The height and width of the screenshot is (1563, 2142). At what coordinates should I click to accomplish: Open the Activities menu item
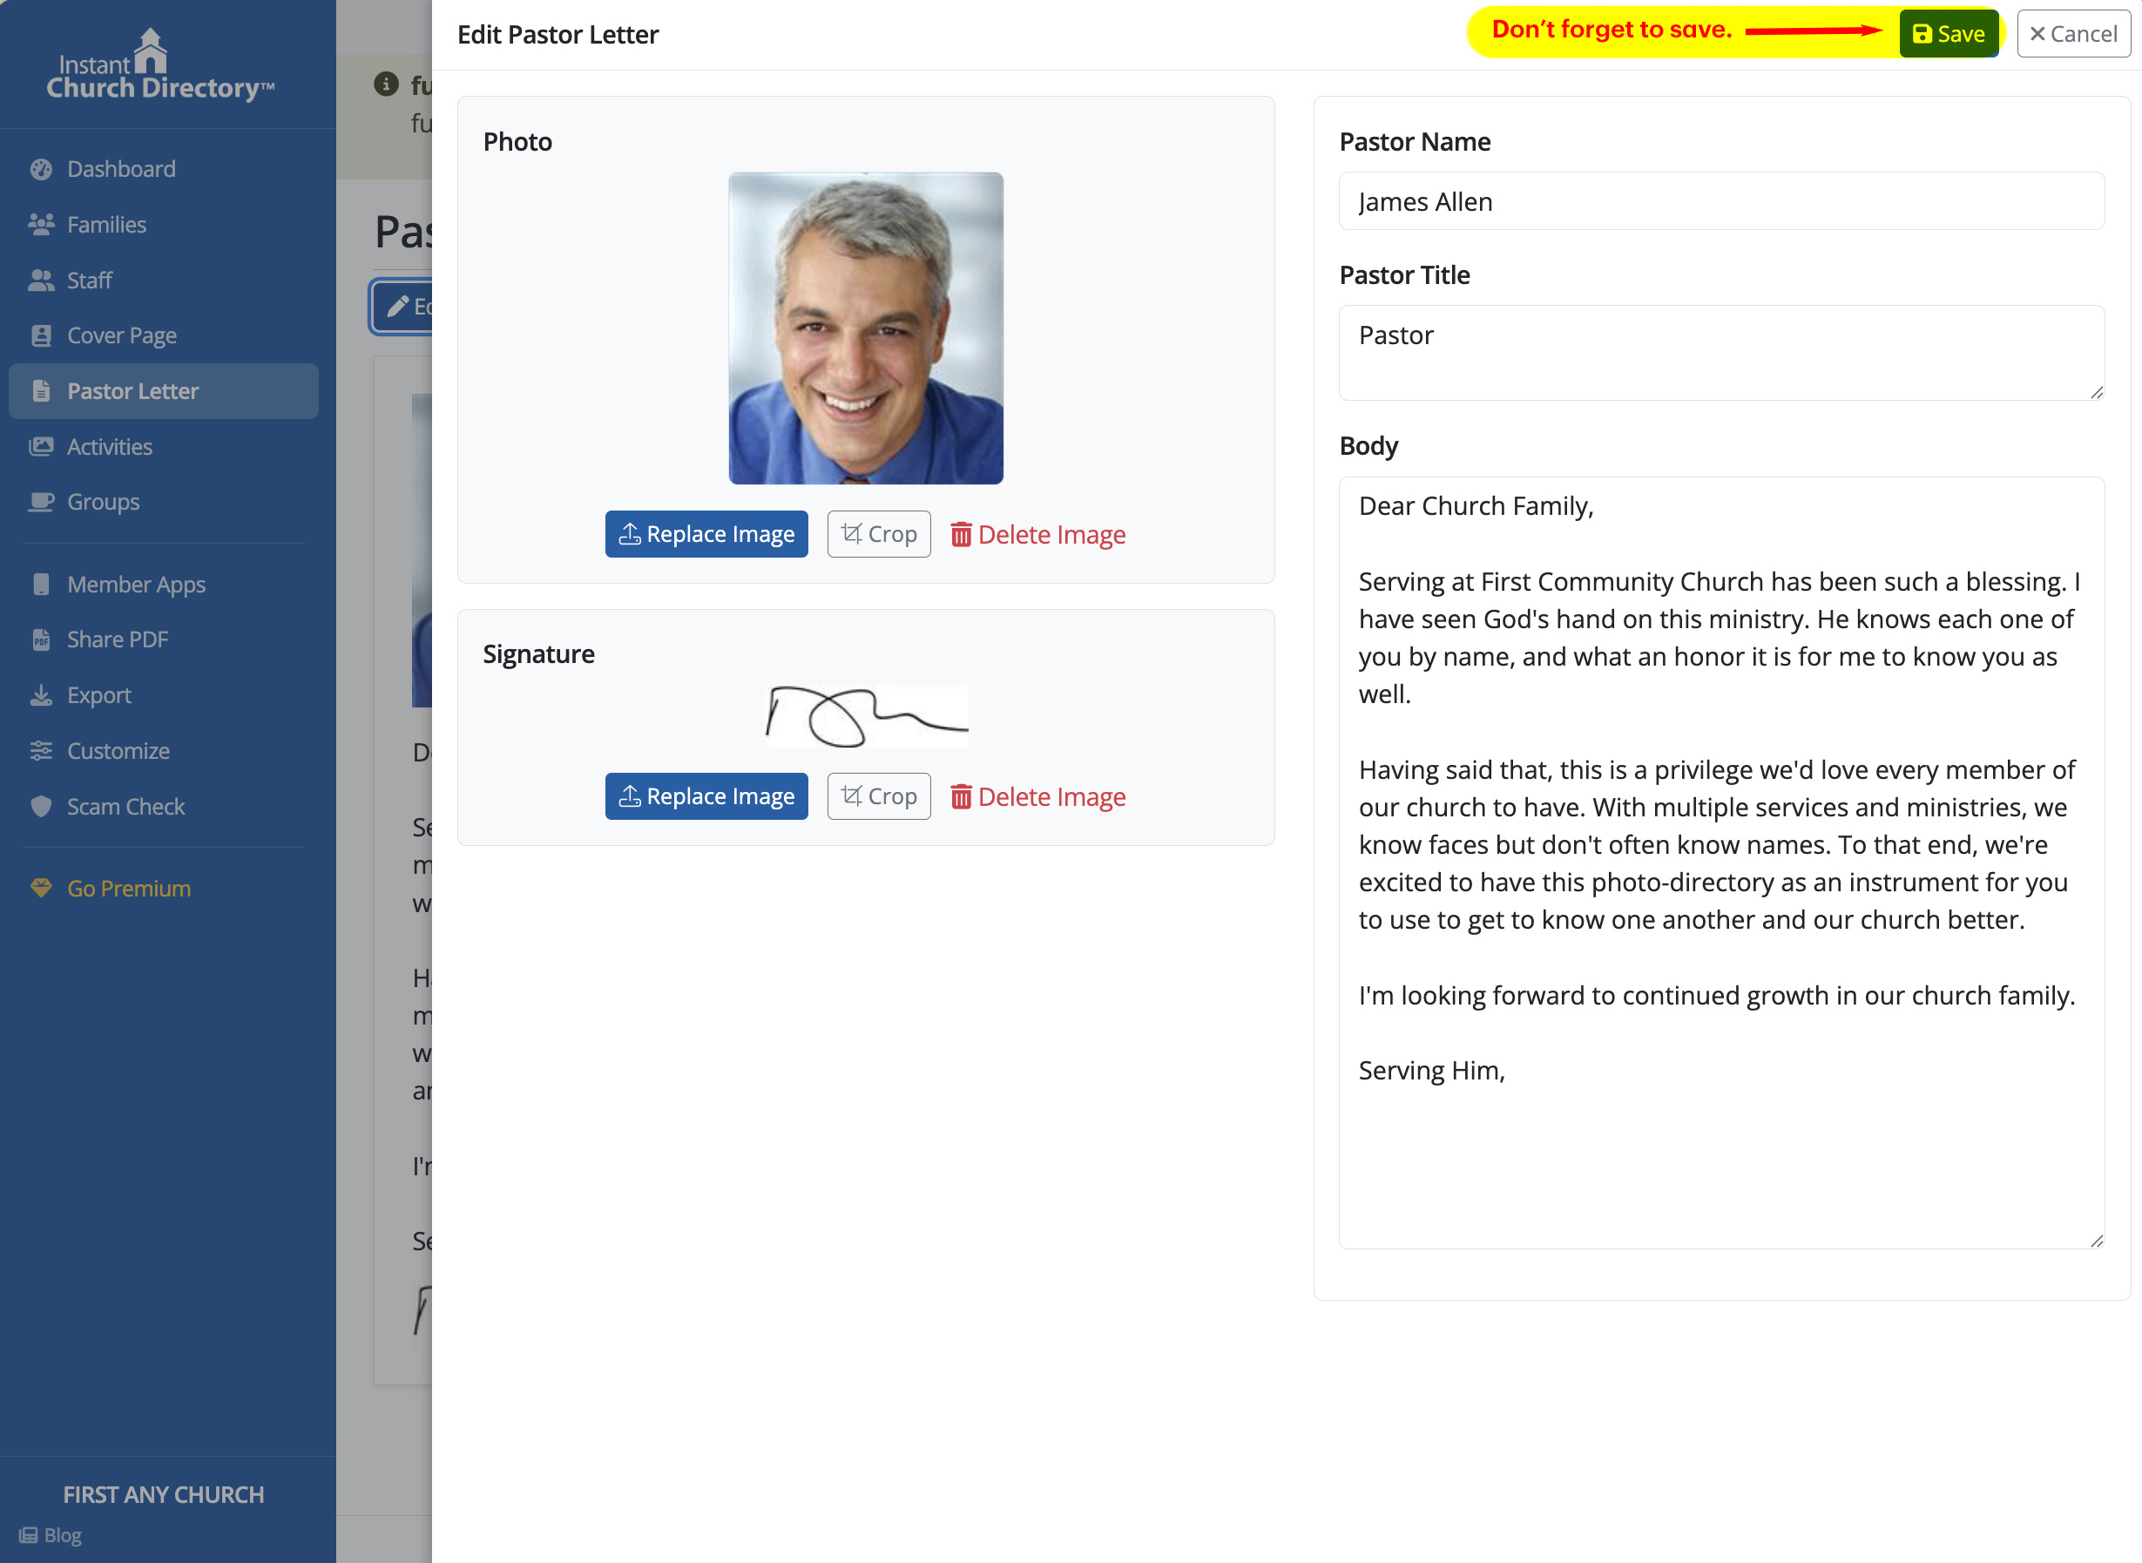(109, 447)
